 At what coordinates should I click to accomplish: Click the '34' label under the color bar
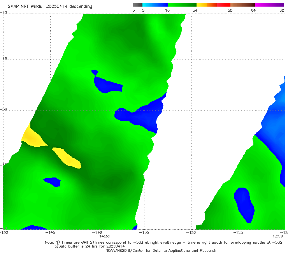point(195,10)
